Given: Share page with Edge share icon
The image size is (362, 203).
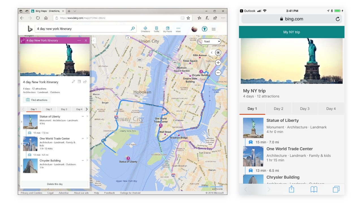Looking at the screenshot, I should point(215,18).
